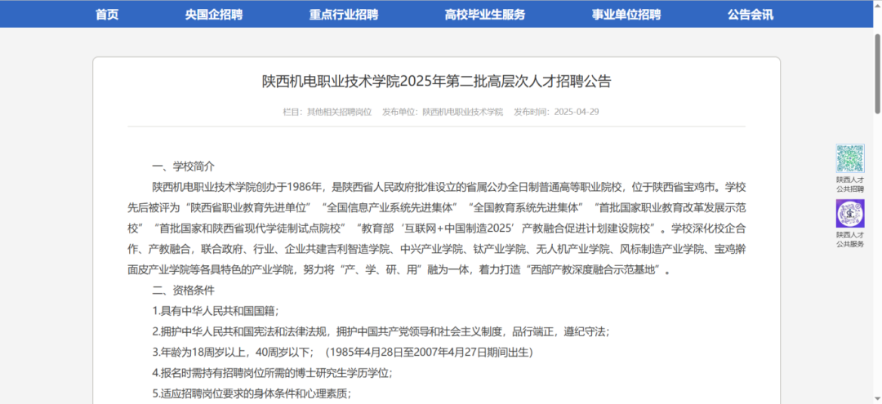
Task: Click the publisher name 陕西机电职业技术学院
Action: tap(462, 112)
